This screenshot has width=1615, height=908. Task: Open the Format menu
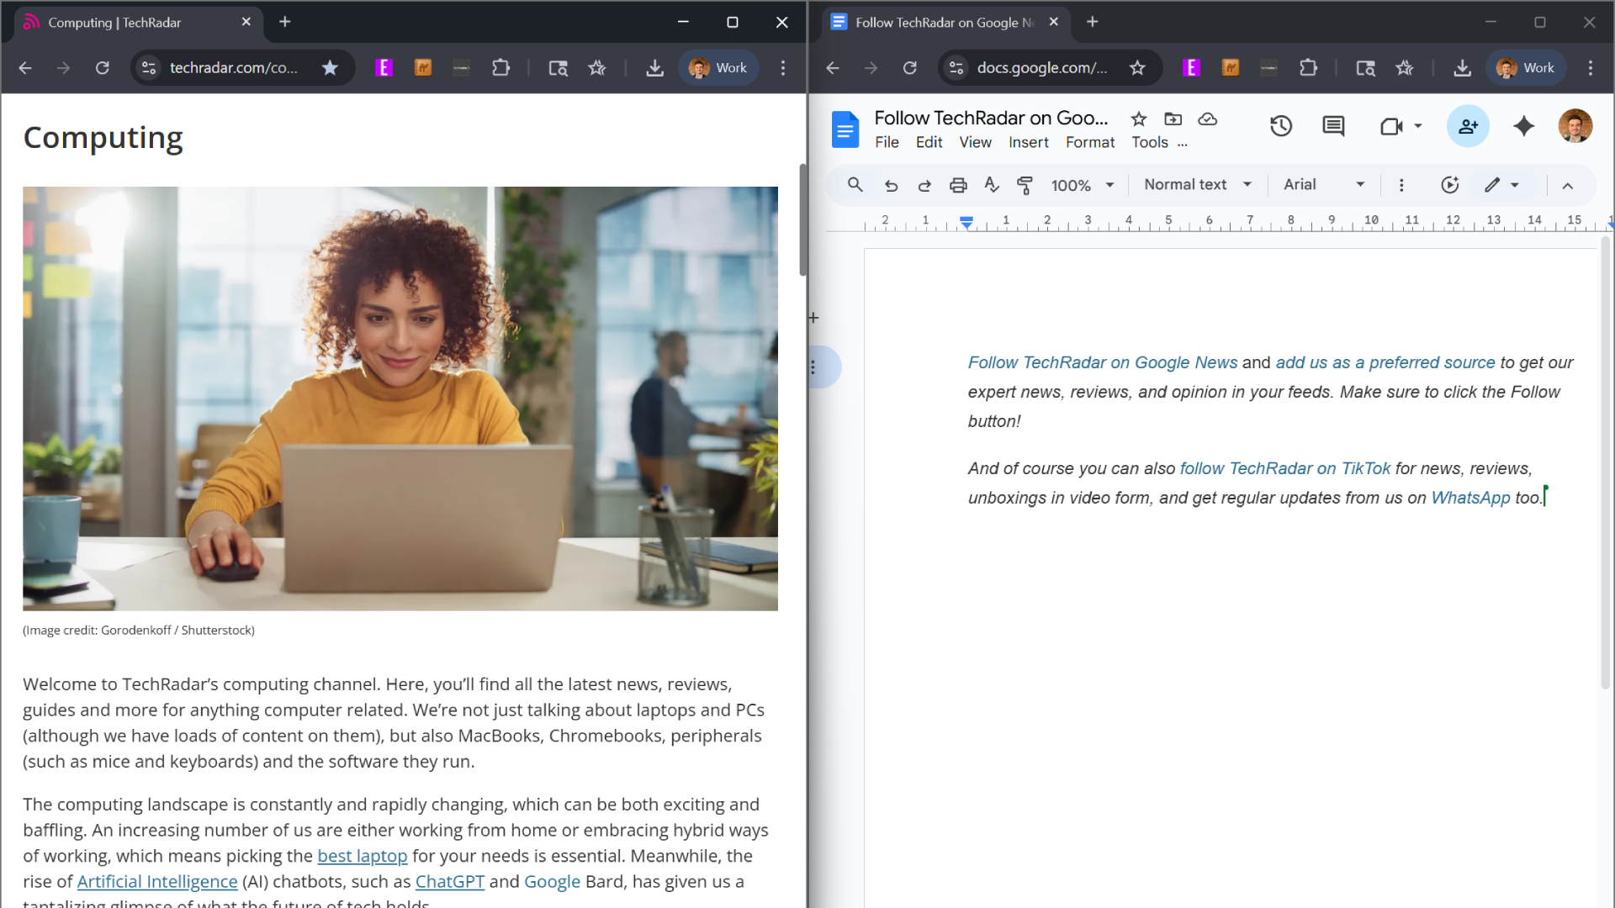coord(1089,142)
